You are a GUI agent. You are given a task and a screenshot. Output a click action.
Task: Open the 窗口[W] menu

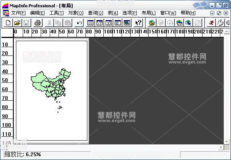(168, 13)
